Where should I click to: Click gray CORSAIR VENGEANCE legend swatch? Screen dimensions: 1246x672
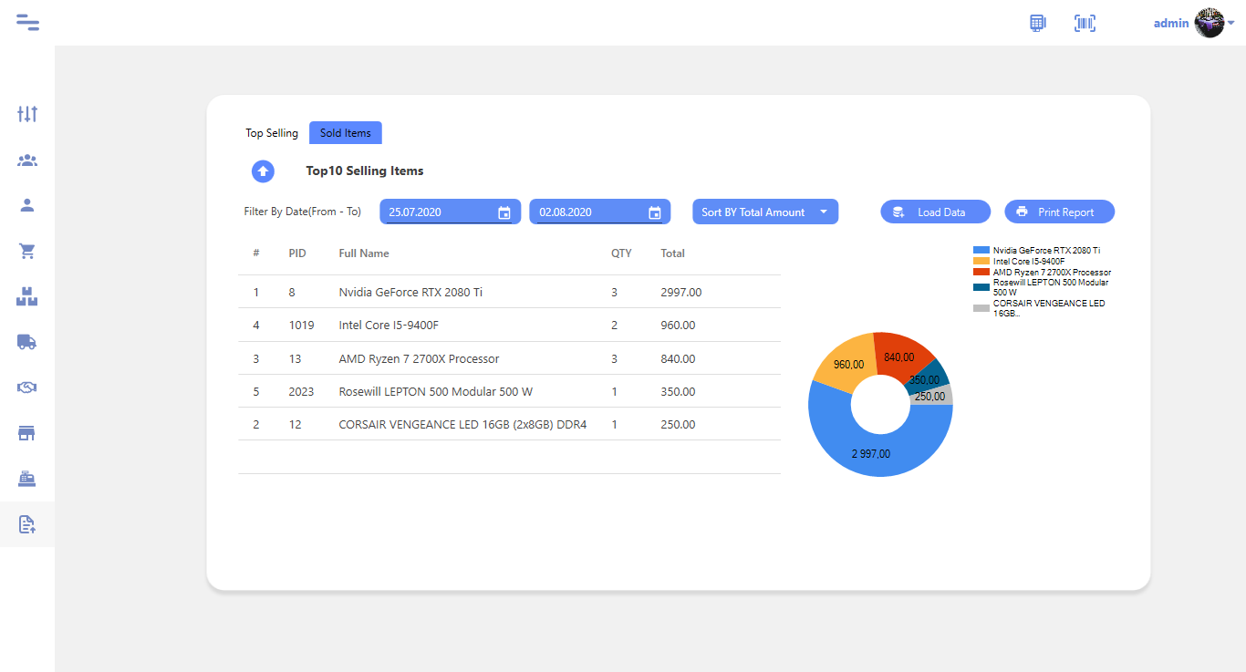[x=981, y=308]
